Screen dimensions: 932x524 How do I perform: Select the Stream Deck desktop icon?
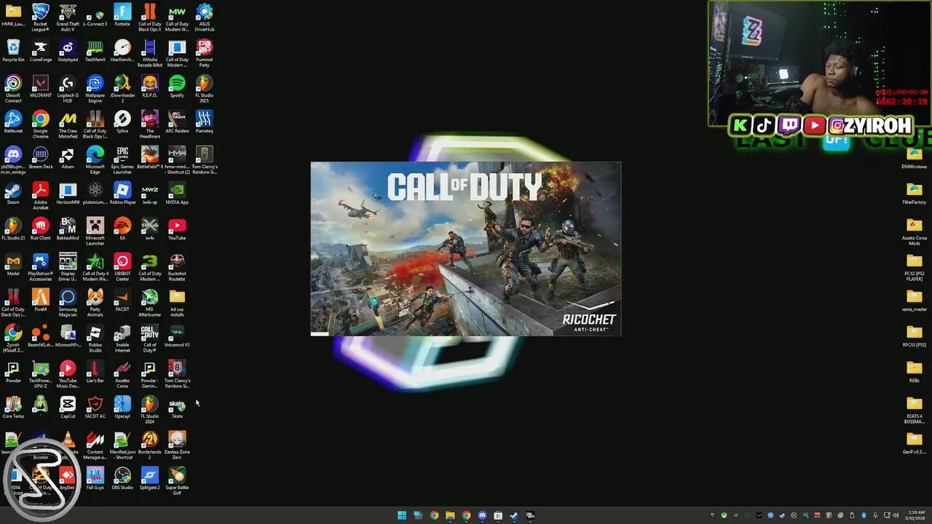click(40, 158)
